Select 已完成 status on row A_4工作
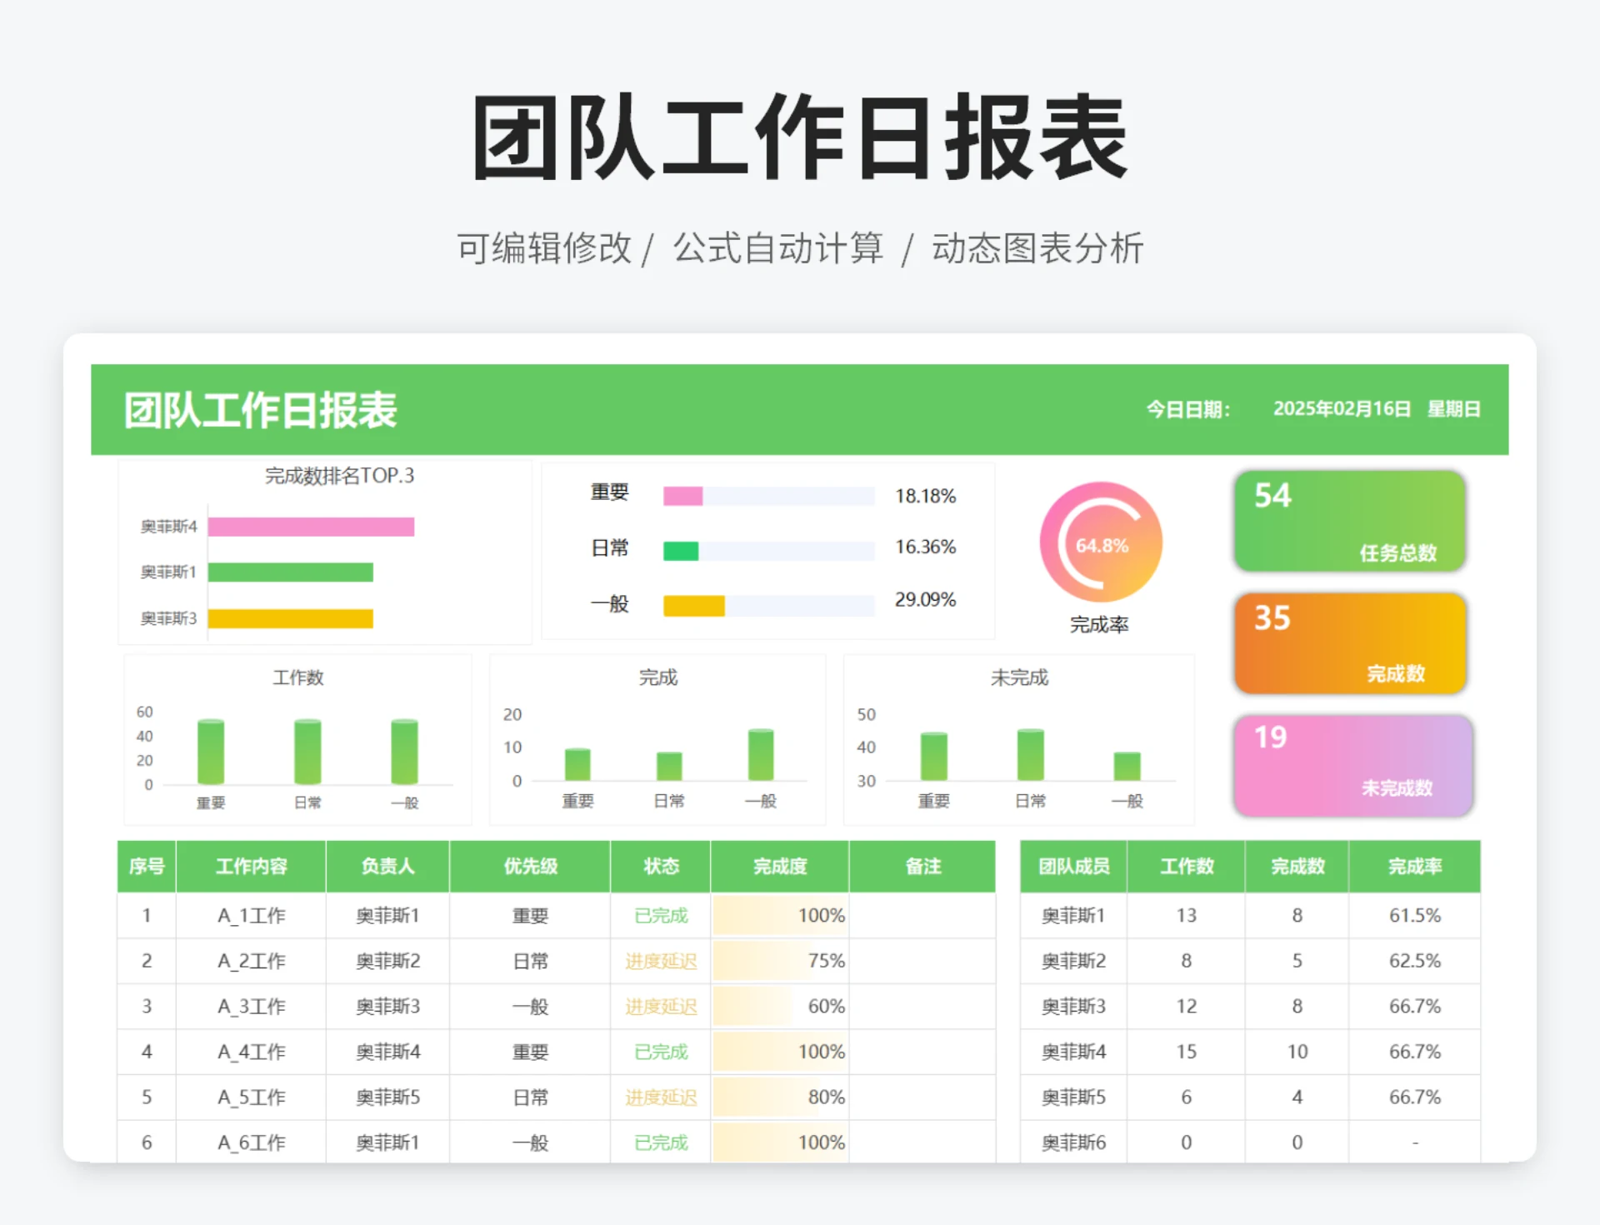This screenshot has height=1225, width=1600. pyautogui.click(x=660, y=1052)
